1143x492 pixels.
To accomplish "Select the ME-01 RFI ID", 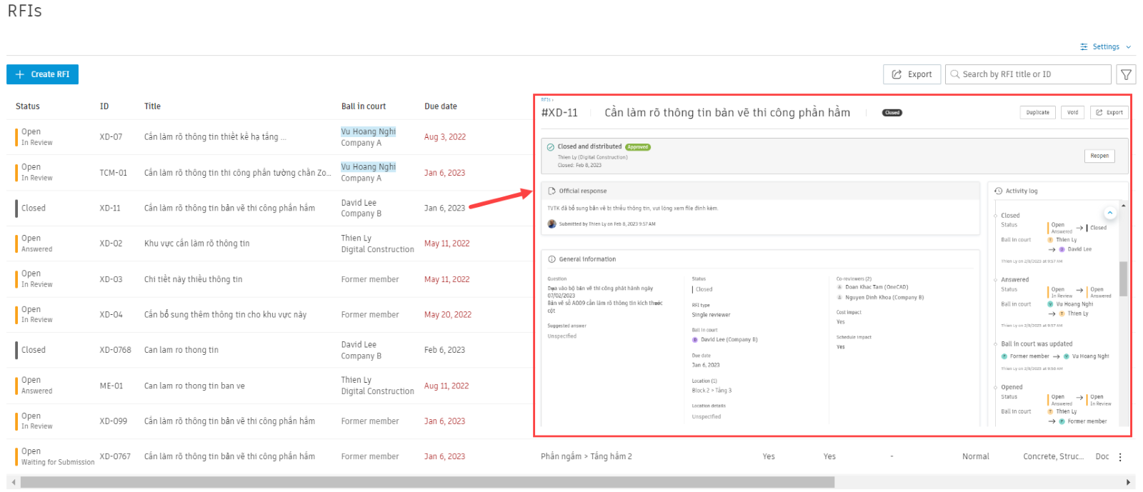I will (111, 386).
